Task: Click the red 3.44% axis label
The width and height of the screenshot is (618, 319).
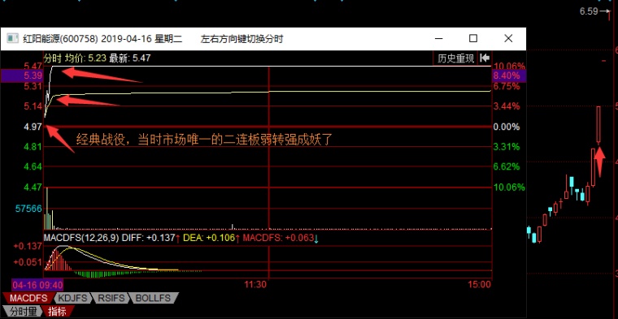Action: 507,106
